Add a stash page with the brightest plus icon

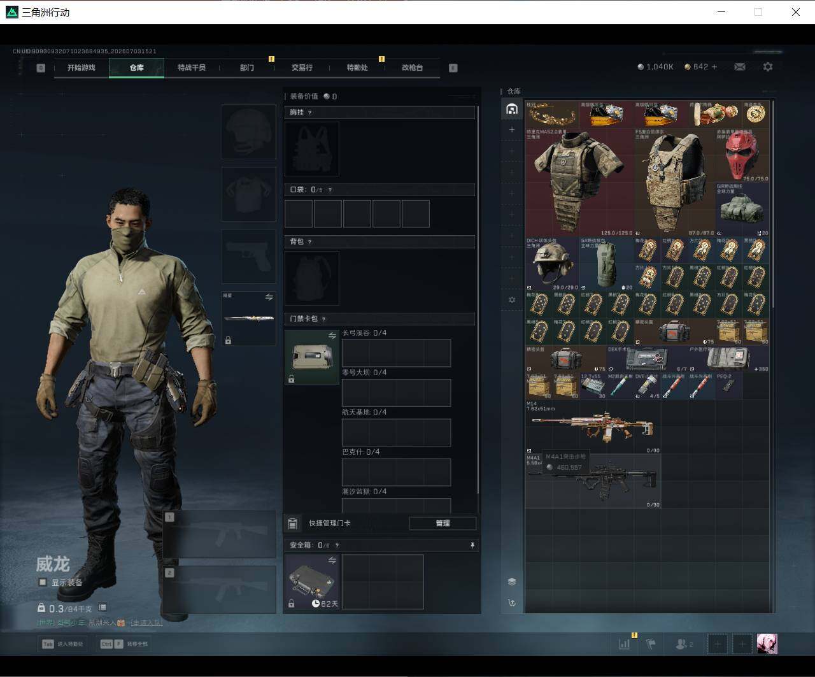coord(512,130)
